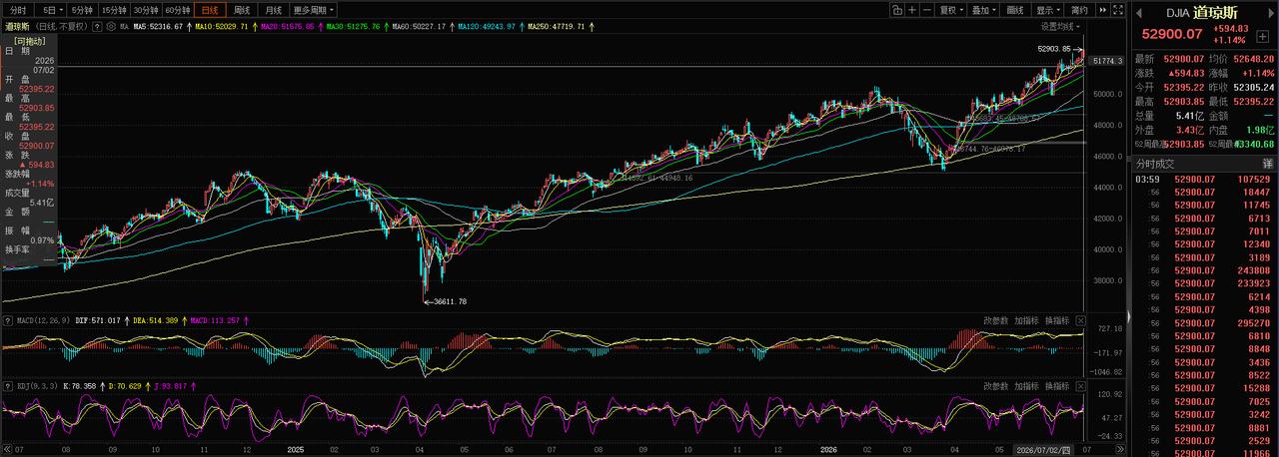1279x457 pixels.
Task: Click the DJIA 道琼斯 title
Action: (x=1202, y=13)
